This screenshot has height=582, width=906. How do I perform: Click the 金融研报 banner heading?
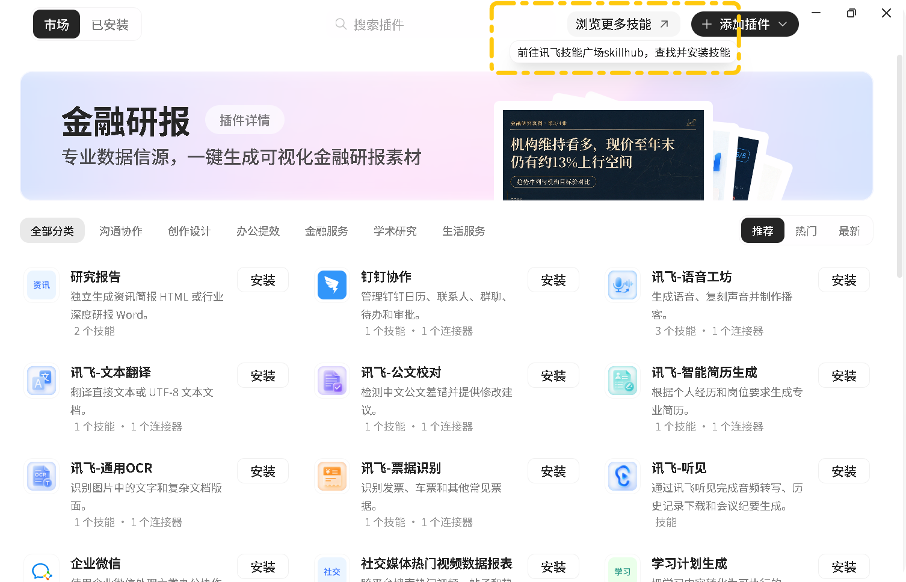tap(126, 121)
